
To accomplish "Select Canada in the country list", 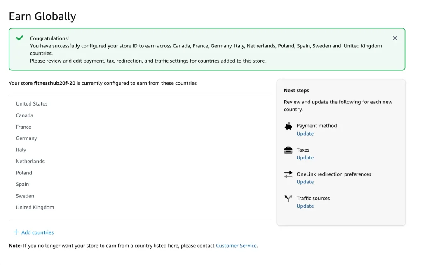I will [24, 115].
